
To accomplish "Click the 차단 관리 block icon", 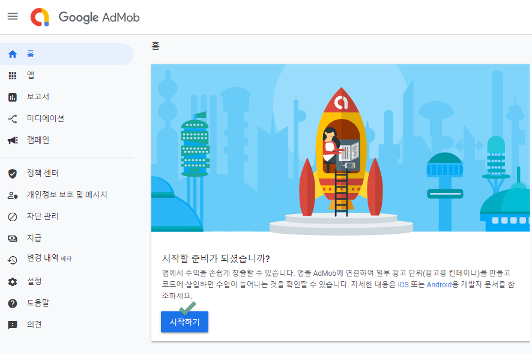I will pyautogui.click(x=13, y=217).
